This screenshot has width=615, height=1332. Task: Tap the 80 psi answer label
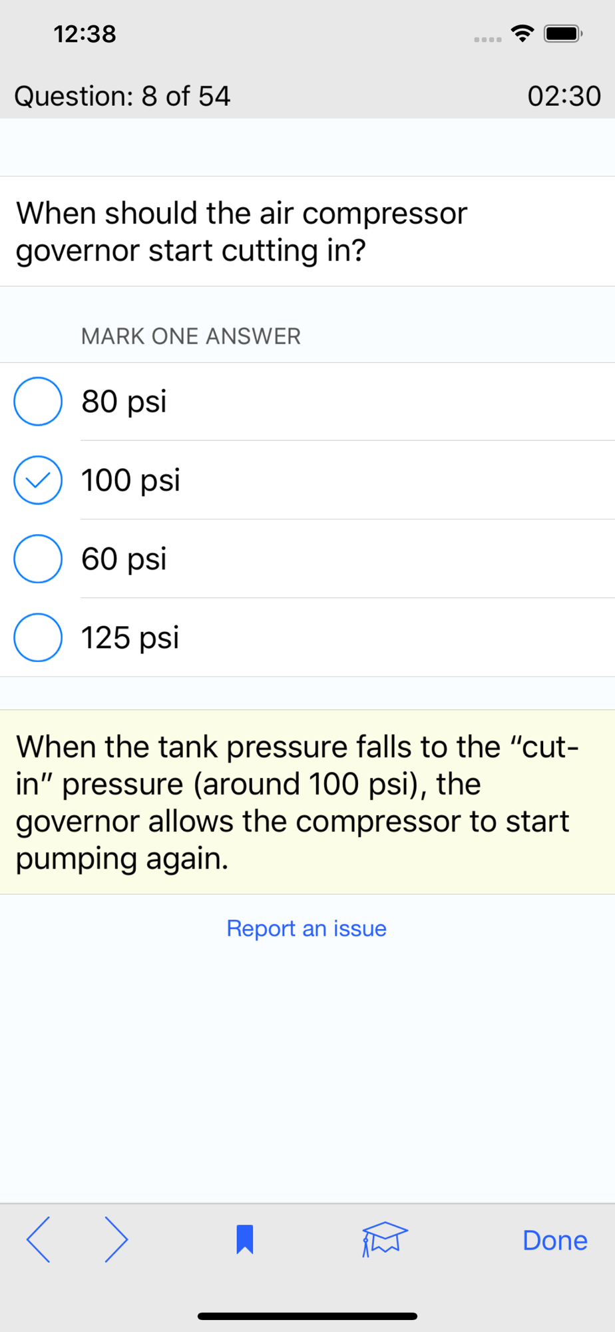(124, 402)
